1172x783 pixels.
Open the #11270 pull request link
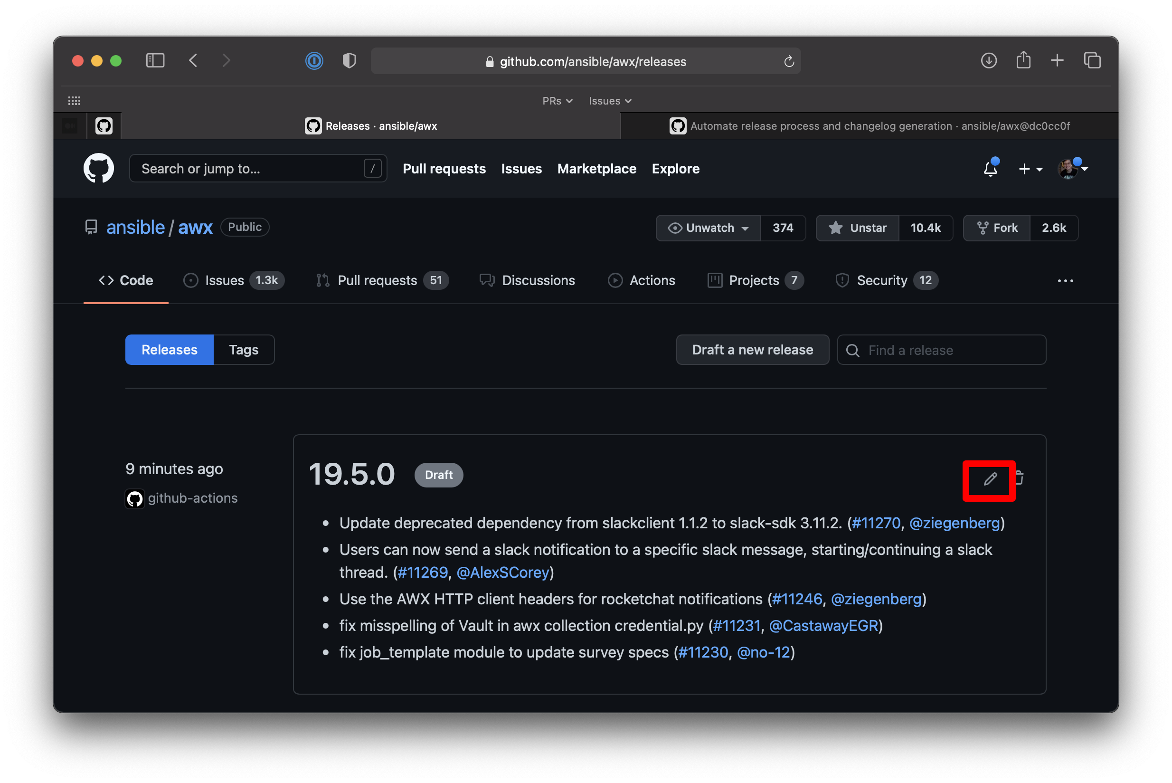876,523
